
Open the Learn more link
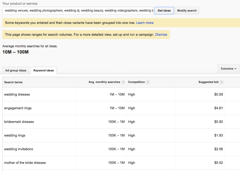145,23
